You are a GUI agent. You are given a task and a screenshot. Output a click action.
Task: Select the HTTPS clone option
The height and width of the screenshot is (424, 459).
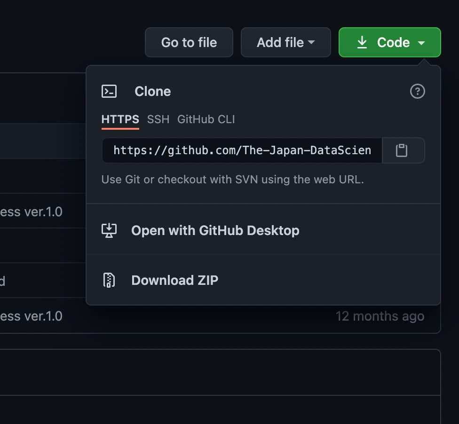[120, 119]
